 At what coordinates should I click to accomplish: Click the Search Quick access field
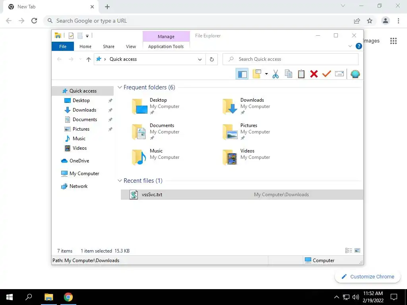click(x=291, y=59)
